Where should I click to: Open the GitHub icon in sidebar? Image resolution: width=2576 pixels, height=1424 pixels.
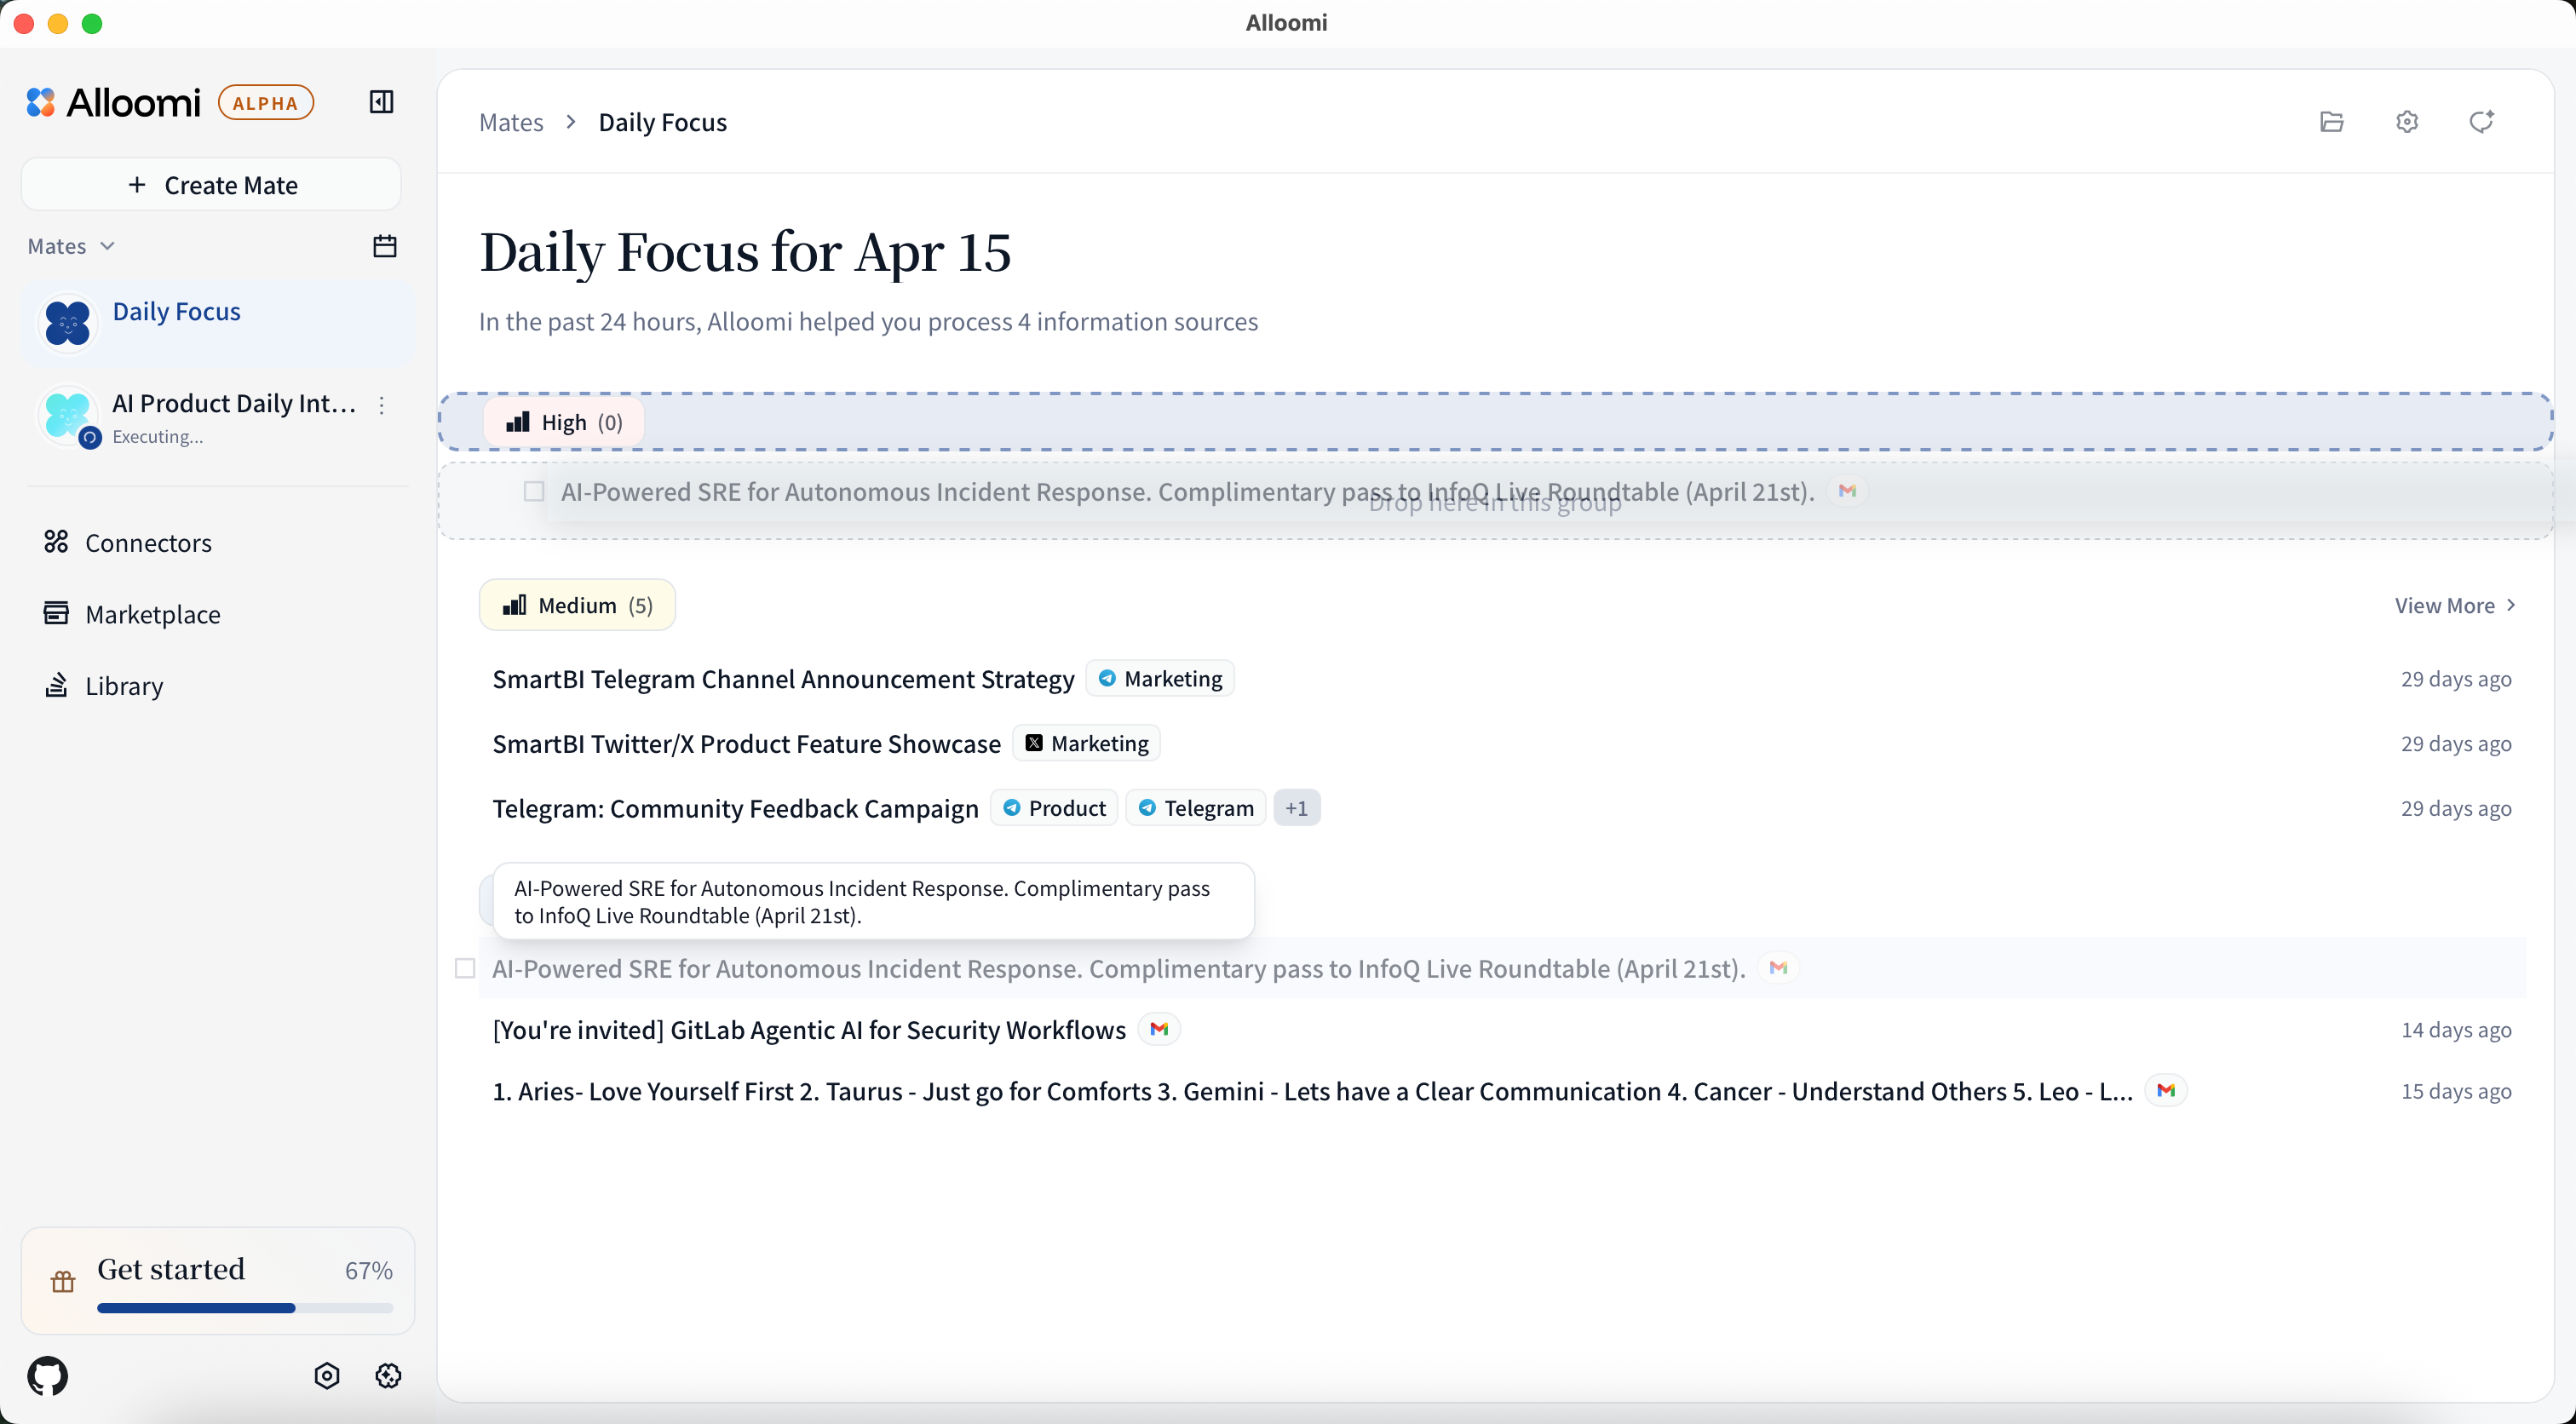click(48, 1376)
